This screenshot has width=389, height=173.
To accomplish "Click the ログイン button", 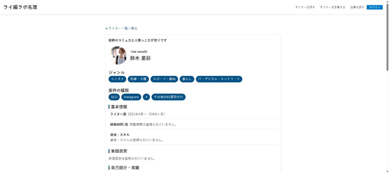I will click(x=374, y=7).
